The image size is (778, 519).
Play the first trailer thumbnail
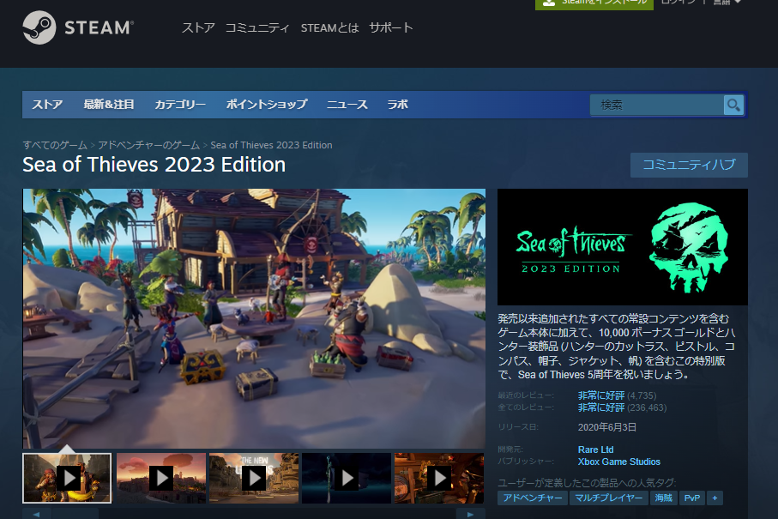(x=67, y=478)
